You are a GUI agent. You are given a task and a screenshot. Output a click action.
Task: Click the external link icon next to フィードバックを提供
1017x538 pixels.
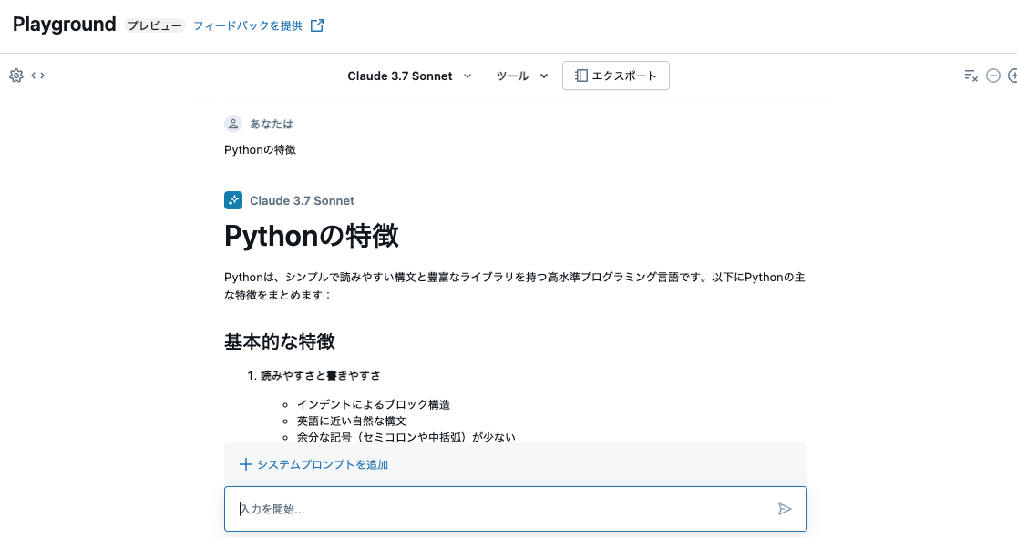(316, 25)
